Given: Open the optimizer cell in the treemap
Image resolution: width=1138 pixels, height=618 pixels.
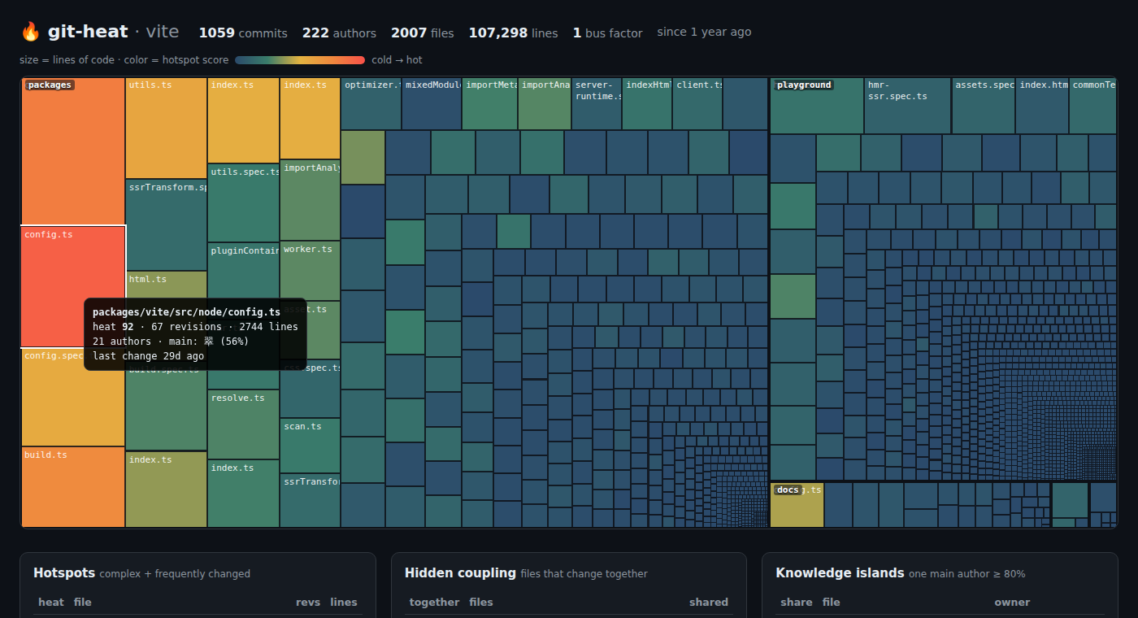Looking at the screenshot, I should click(371, 103).
